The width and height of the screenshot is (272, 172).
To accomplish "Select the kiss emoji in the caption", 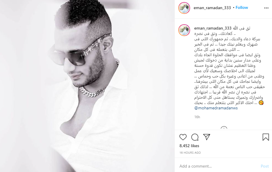I will 261,103.
